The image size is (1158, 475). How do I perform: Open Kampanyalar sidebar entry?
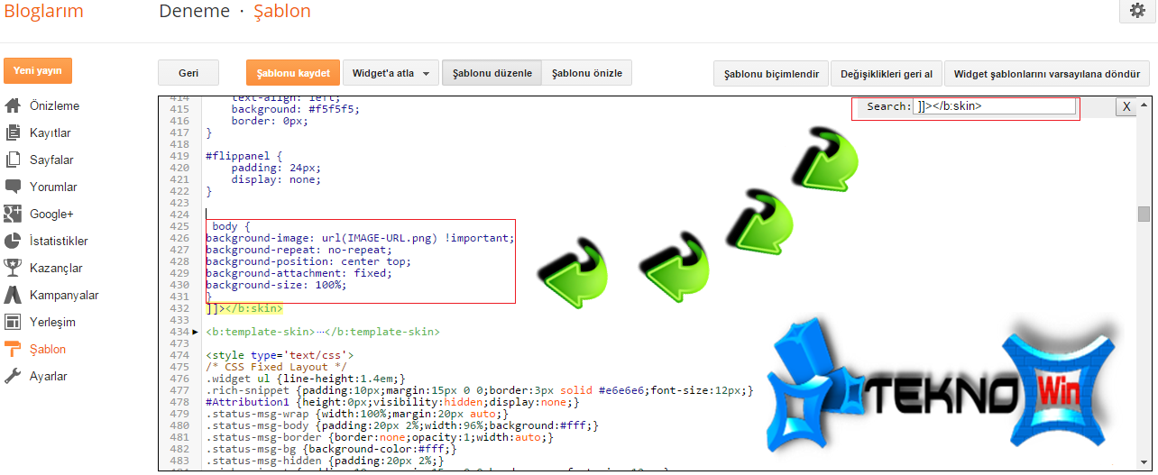tap(64, 295)
